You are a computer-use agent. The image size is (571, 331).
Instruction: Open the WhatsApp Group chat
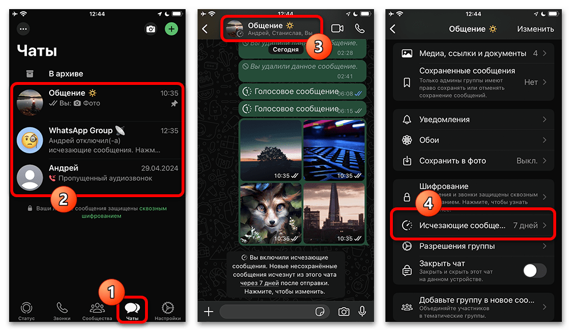[97, 140]
